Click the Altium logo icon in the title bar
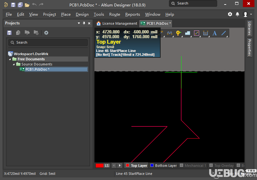 pyautogui.click(x=6, y=5)
